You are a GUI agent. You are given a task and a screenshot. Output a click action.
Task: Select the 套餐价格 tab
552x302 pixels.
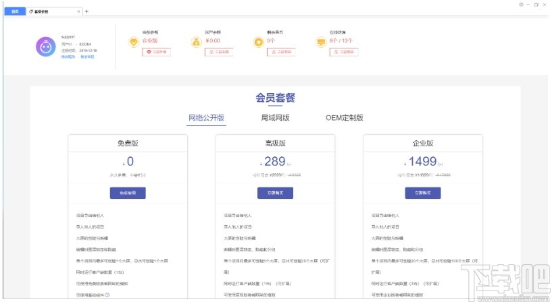tap(54, 11)
